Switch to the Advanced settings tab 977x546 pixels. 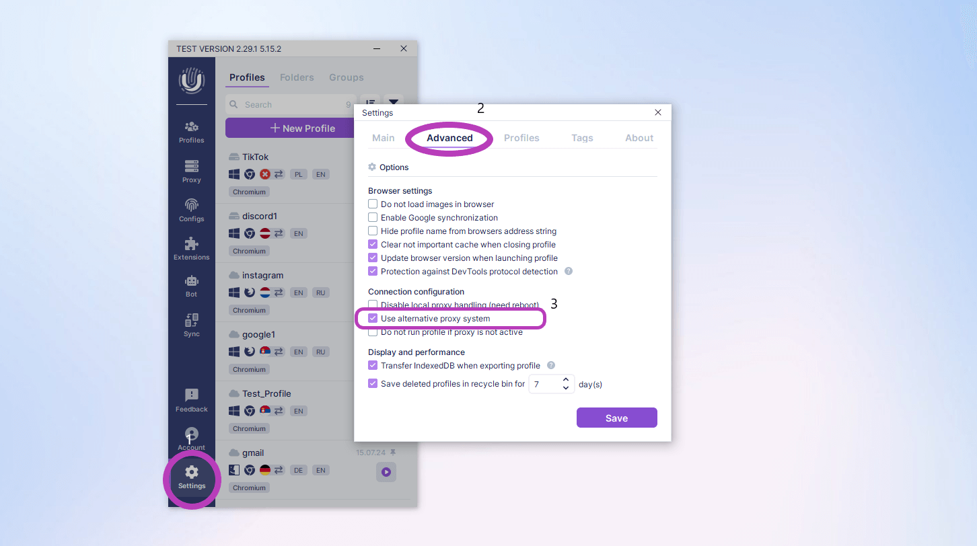point(449,138)
